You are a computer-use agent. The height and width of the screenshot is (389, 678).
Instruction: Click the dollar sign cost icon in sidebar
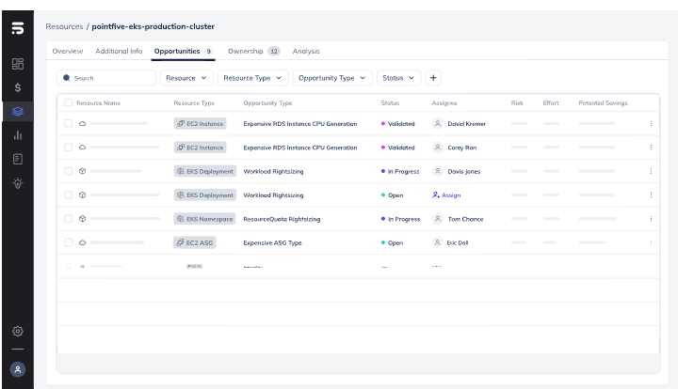(17, 87)
